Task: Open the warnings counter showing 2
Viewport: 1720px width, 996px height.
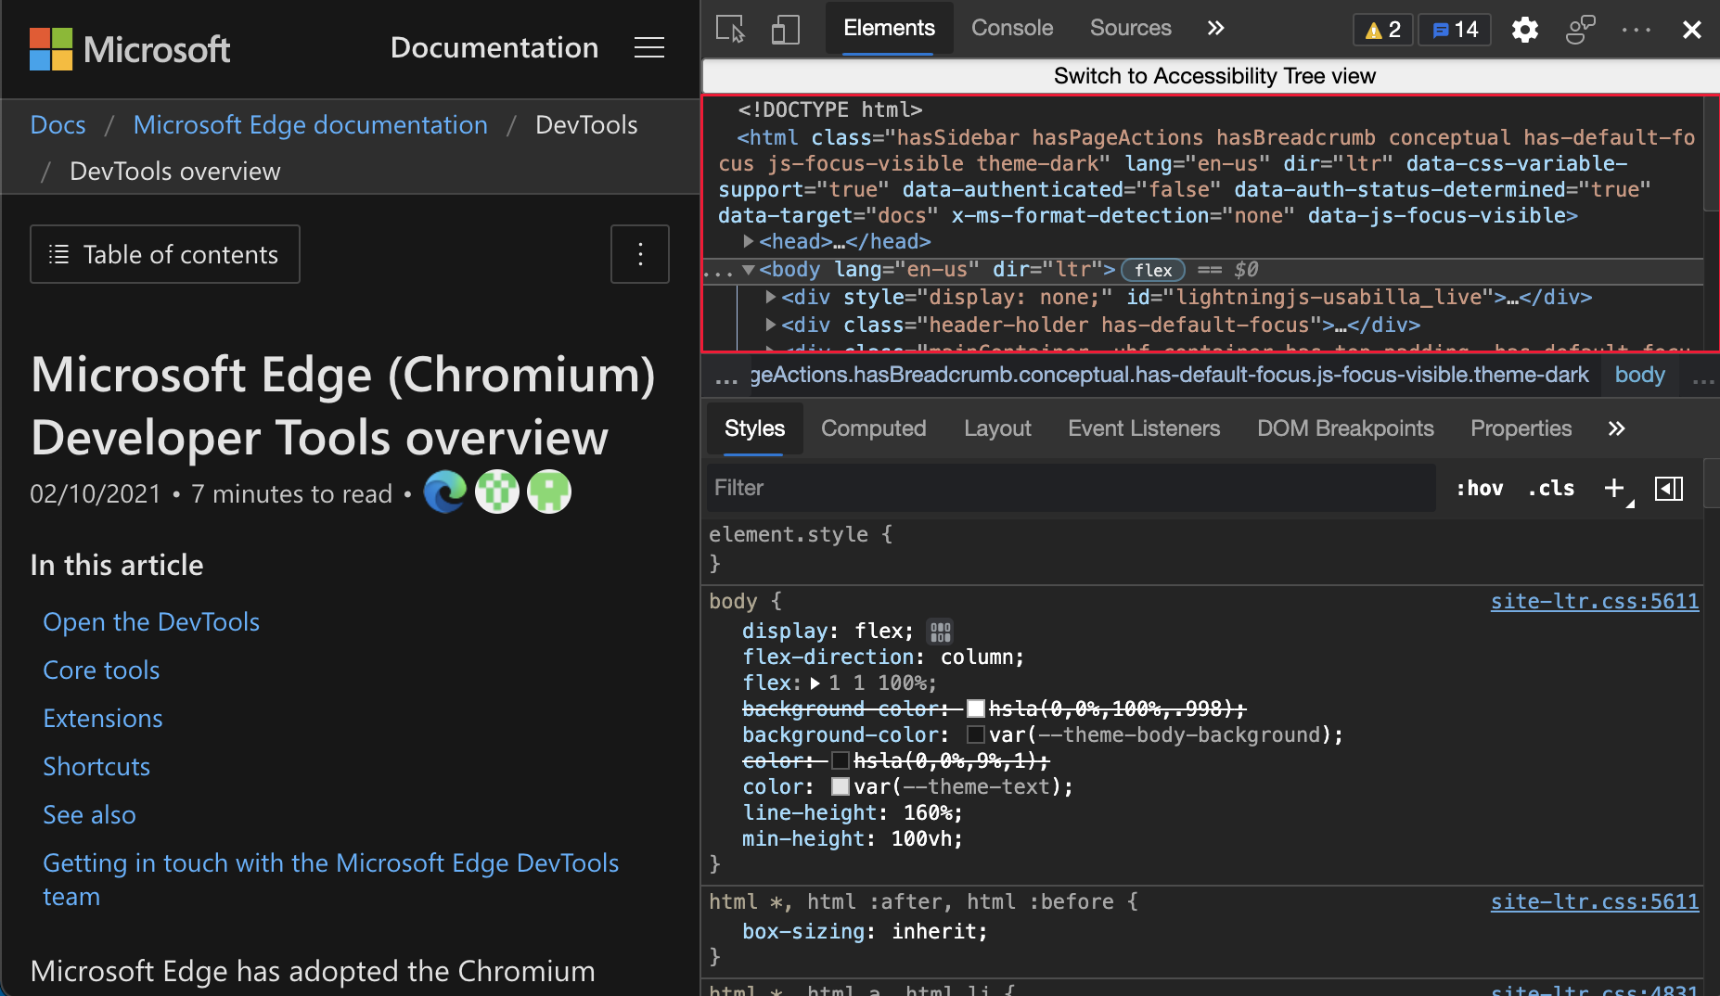Action: (x=1382, y=30)
